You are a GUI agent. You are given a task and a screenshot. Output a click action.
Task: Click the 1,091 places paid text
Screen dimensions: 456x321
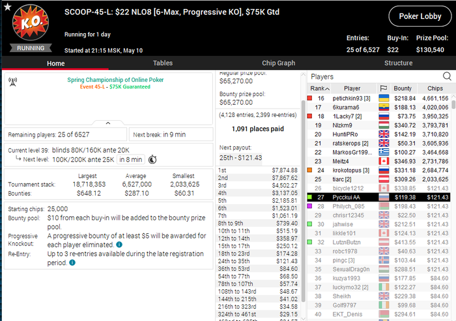258,129
